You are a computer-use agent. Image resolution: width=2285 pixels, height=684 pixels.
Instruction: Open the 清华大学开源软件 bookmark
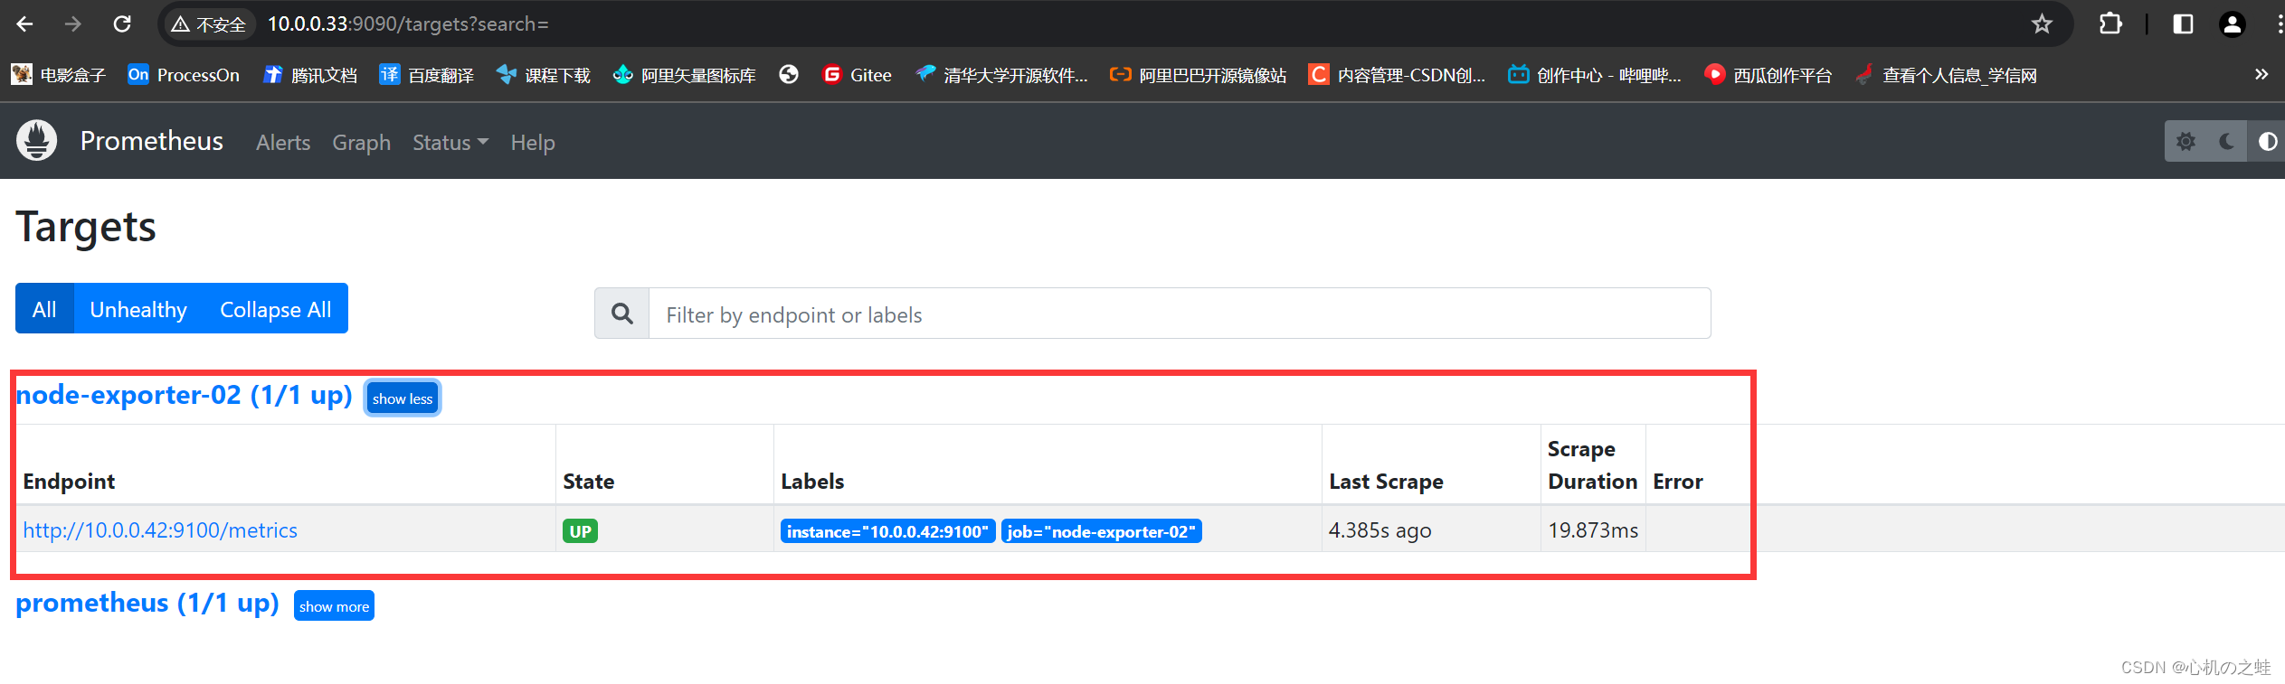(1001, 75)
